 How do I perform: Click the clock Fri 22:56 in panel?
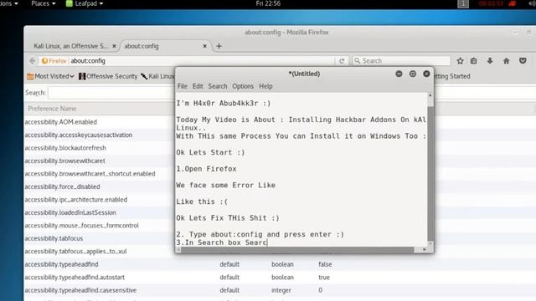(x=268, y=3)
